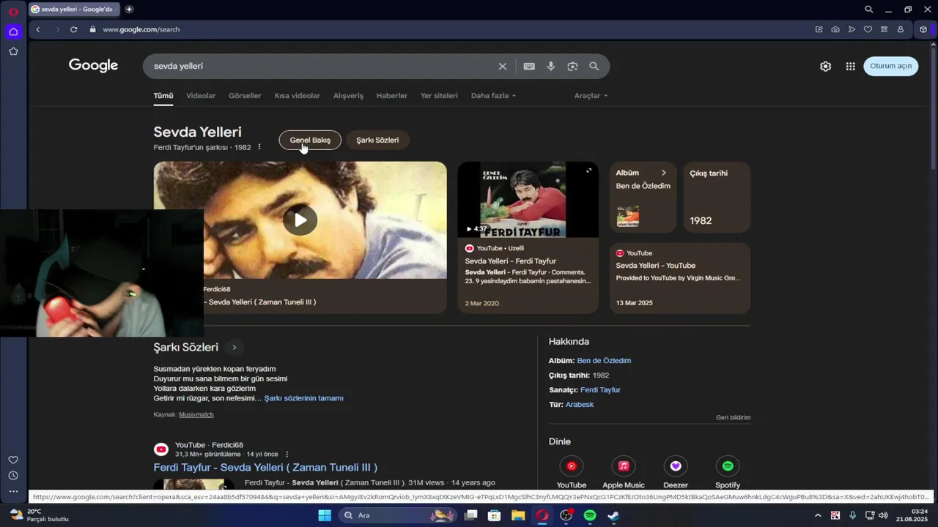Switch to the Videolar tab
938x527 pixels.
(201, 96)
